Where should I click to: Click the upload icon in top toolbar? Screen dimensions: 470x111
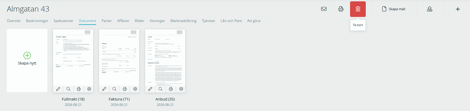coord(430,9)
